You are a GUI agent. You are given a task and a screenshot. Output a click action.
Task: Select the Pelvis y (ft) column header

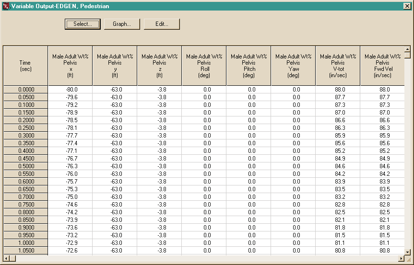pos(115,66)
